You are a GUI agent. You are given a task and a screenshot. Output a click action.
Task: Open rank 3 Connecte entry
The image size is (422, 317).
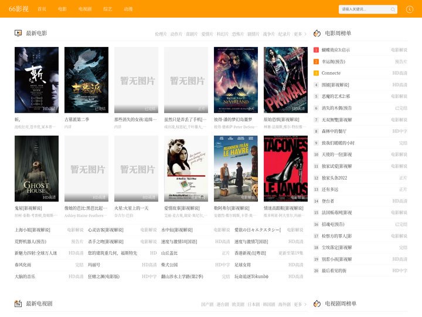[x=331, y=73]
